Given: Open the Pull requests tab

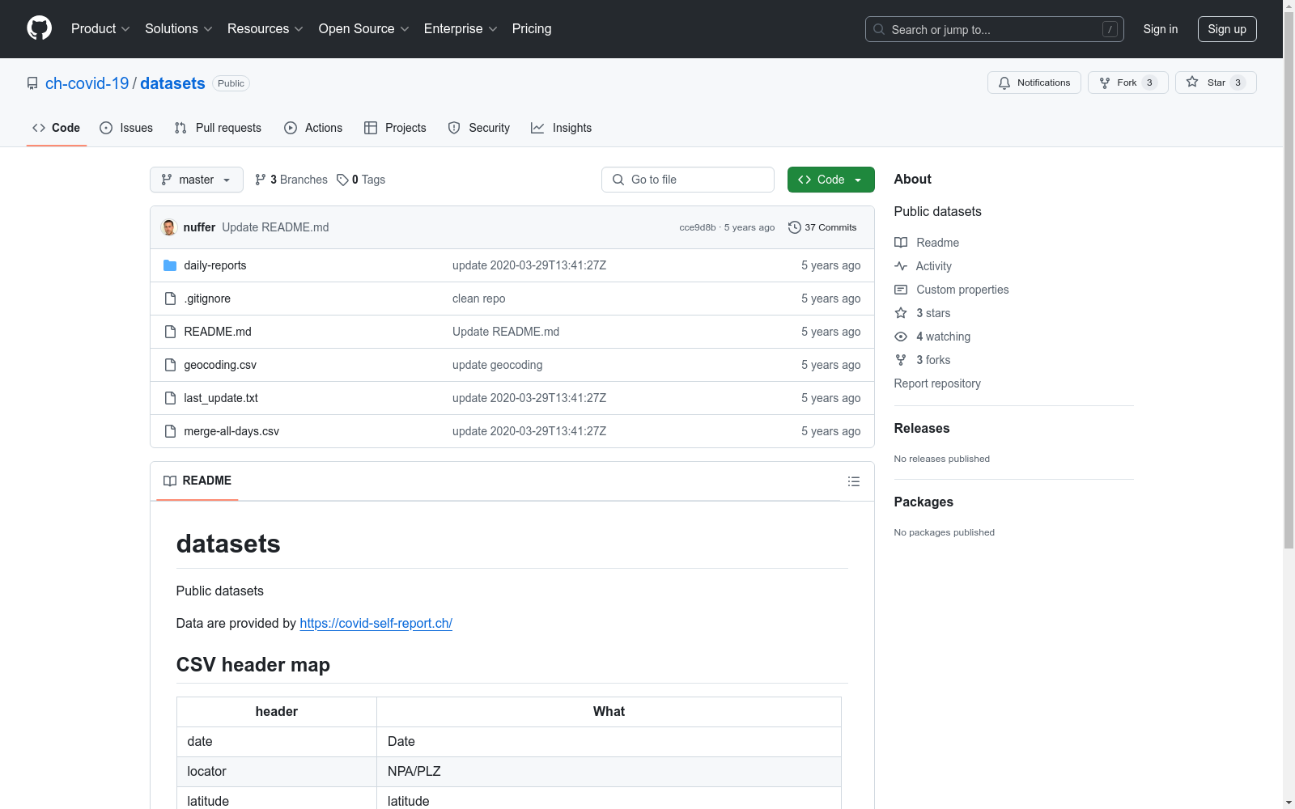Looking at the screenshot, I should tap(218, 128).
